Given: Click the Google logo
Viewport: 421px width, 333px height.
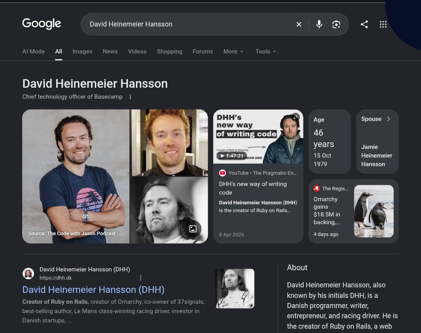Looking at the screenshot, I should tap(42, 24).
